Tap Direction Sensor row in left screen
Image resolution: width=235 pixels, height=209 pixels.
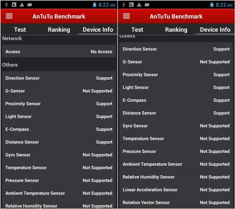click(59, 78)
